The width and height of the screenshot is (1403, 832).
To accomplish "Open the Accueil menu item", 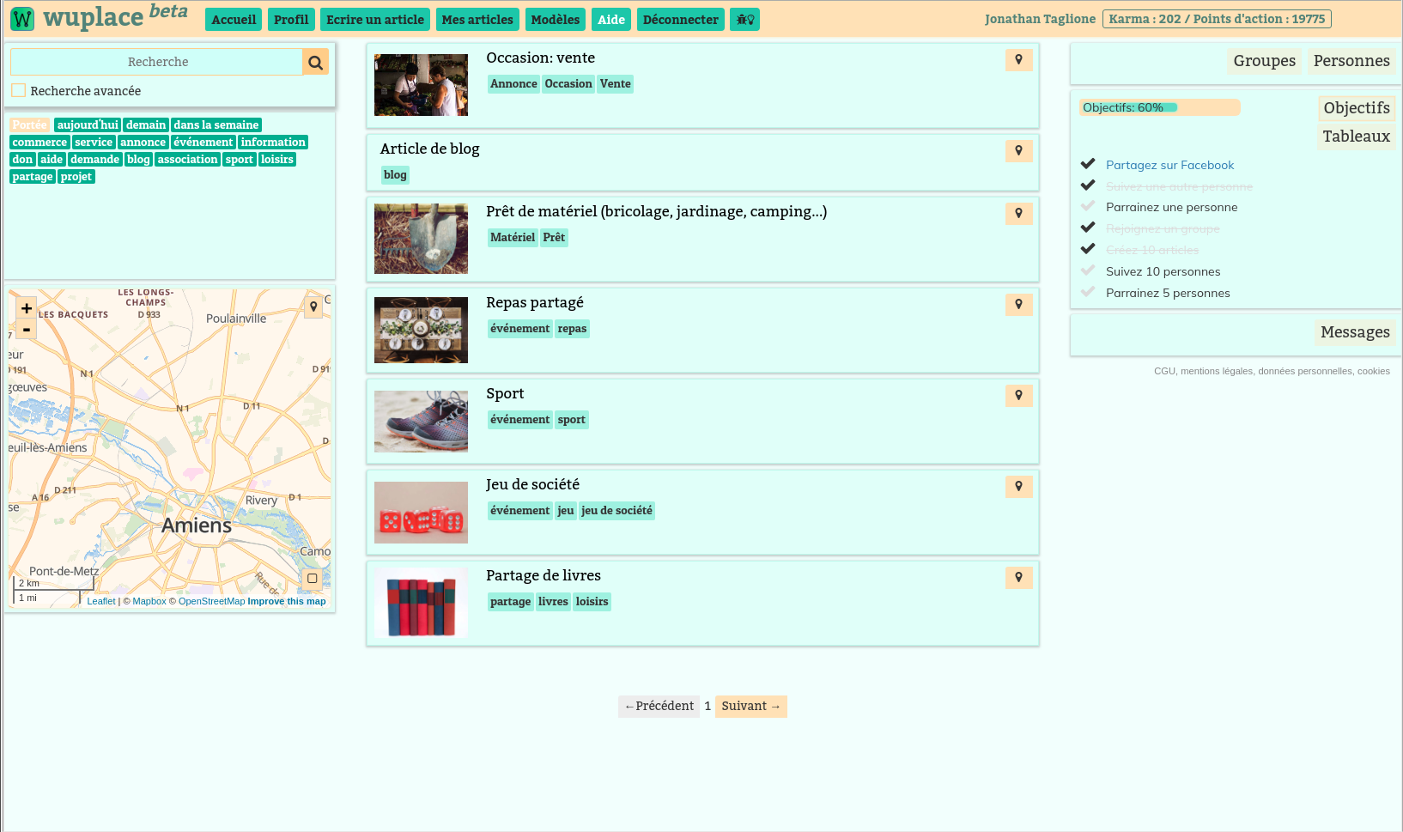I will tap(234, 20).
